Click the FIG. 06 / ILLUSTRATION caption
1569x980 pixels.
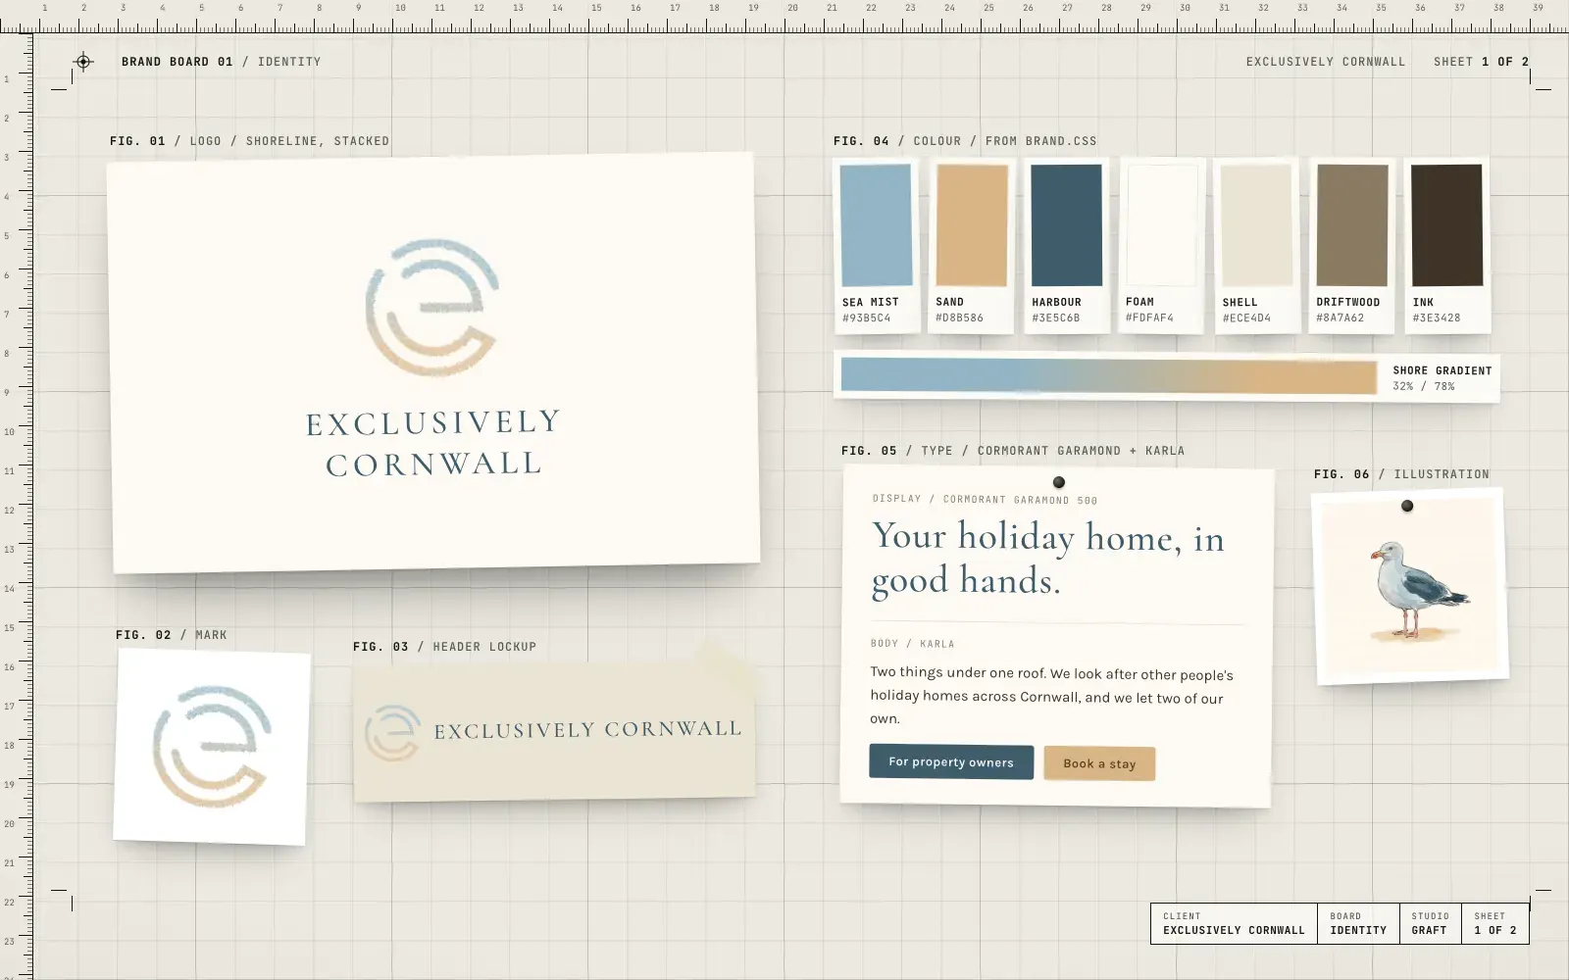1401,474
